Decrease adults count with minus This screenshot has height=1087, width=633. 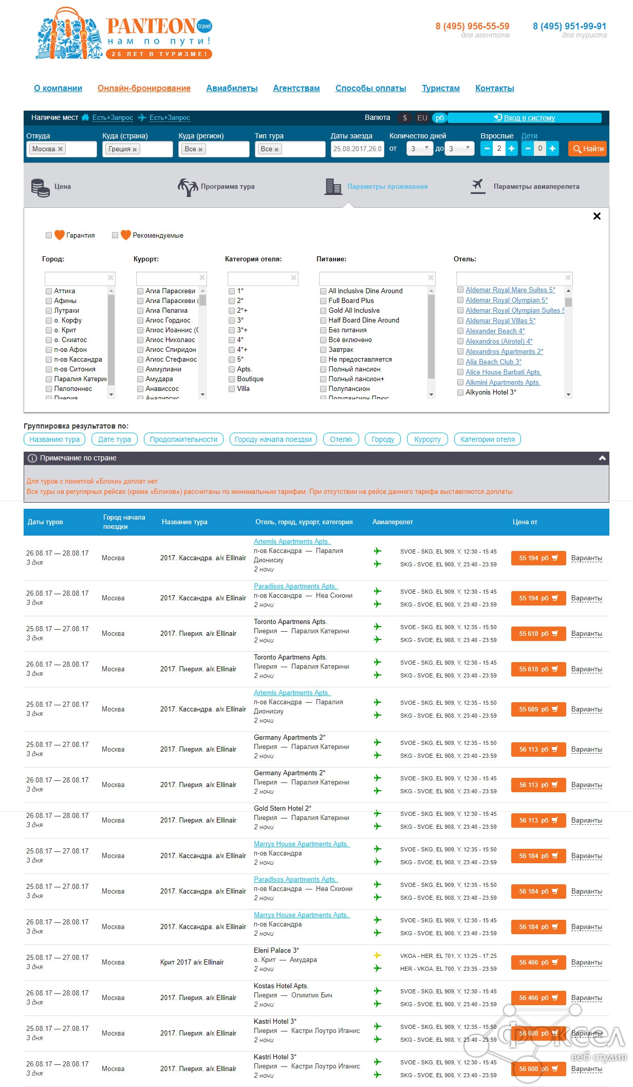coord(487,149)
